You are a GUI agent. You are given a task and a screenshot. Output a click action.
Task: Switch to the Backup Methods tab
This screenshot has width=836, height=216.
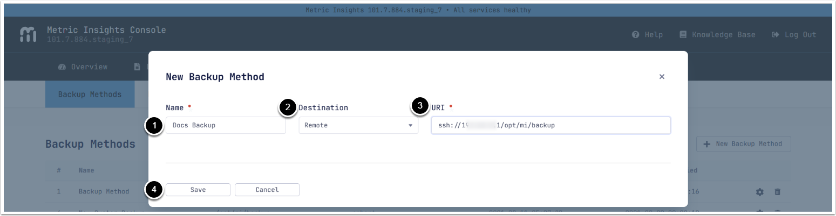90,95
